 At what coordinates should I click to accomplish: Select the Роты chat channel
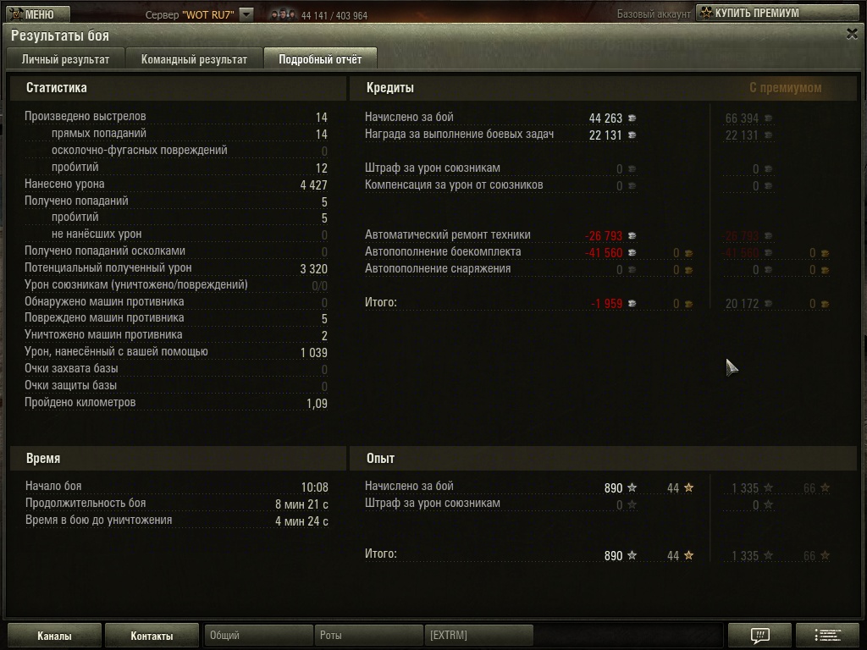click(368, 636)
